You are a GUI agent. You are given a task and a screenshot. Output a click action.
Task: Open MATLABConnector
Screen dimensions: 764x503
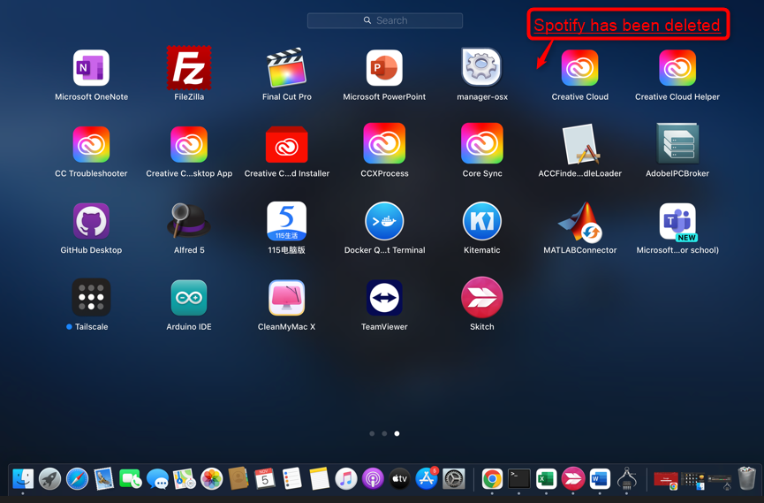[x=579, y=222]
